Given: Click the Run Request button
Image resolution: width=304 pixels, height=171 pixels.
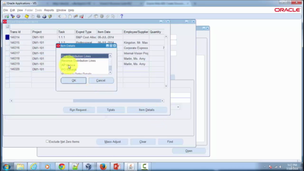Looking at the screenshot, I should (79, 110).
